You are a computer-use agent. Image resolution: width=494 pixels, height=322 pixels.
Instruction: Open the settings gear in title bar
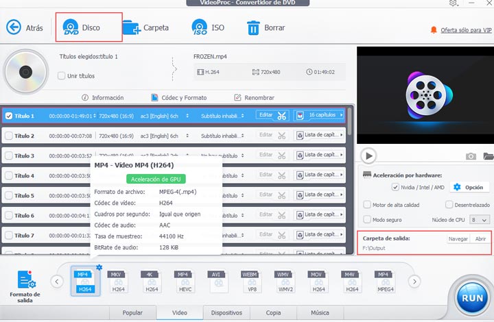pyautogui.click(x=453, y=3)
